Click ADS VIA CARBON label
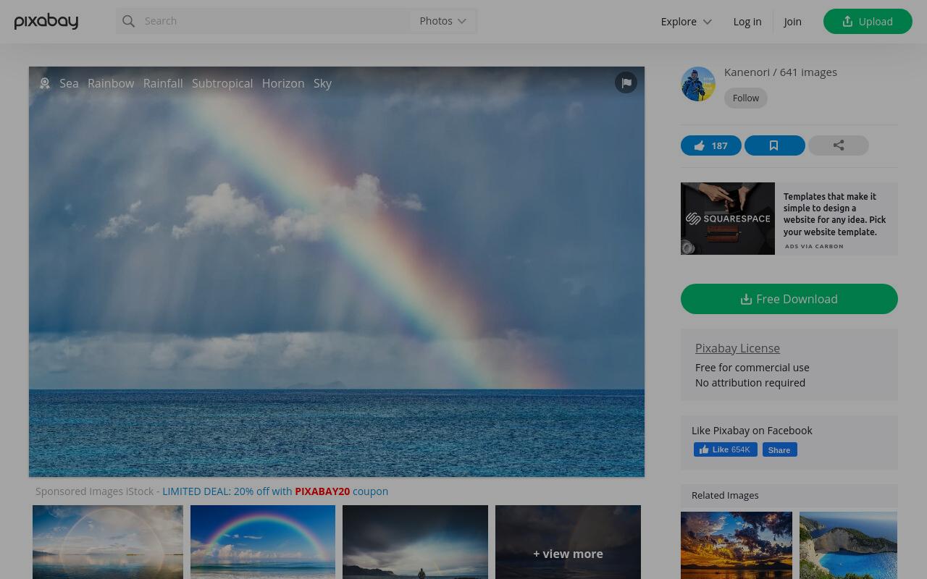This screenshot has width=927, height=579. coord(814,246)
